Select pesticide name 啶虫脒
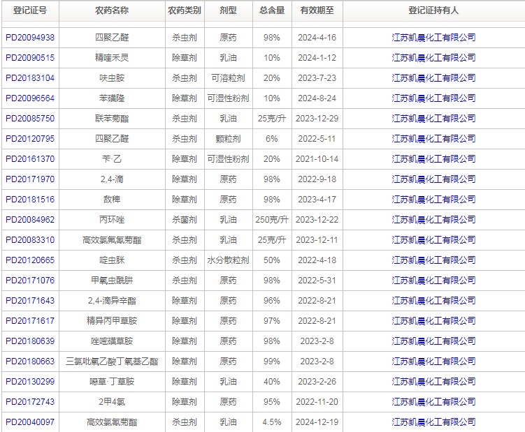 (x=112, y=260)
